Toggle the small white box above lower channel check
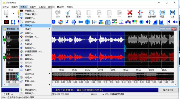This screenshot has height=100, width=180. (x=4, y=55)
